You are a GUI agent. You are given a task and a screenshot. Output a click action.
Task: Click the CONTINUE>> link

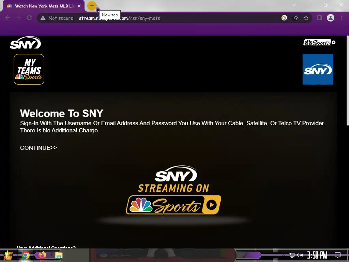(x=39, y=148)
